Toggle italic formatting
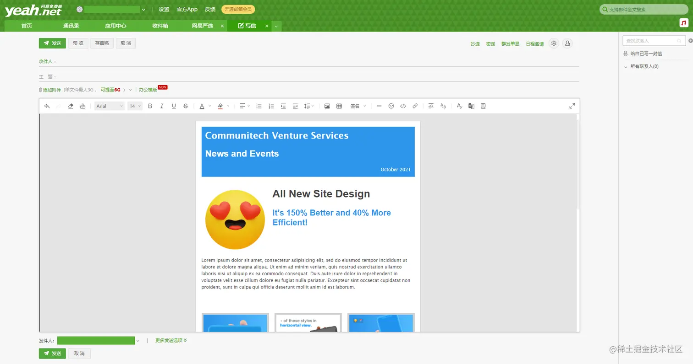The image size is (693, 364). (x=162, y=106)
